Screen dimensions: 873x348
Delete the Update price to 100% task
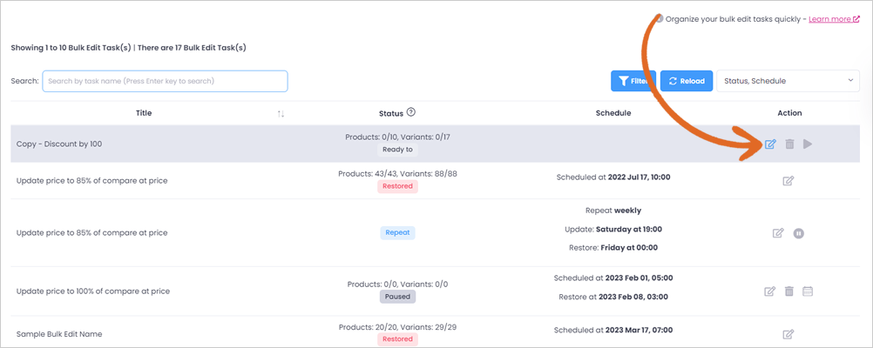789,291
